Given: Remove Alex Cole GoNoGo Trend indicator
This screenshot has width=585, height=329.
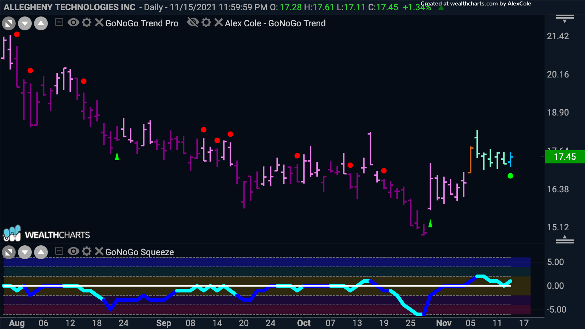Looking at the screenshot, I should (x=218, y=23).
